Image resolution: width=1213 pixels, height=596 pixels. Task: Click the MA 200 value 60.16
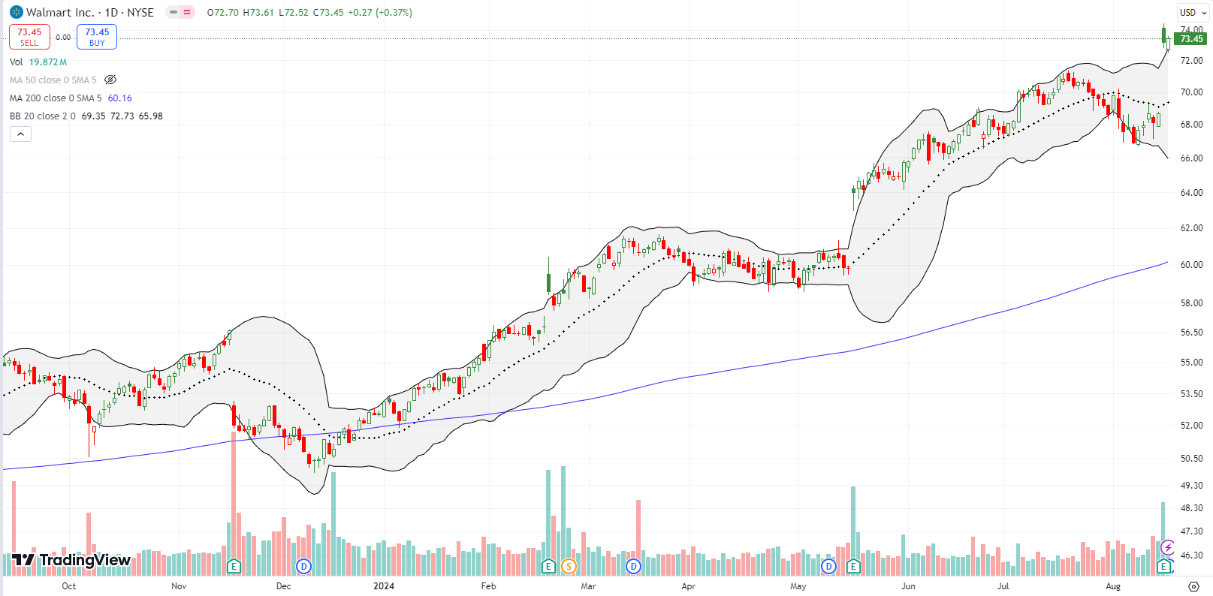[x=119, y=98]
